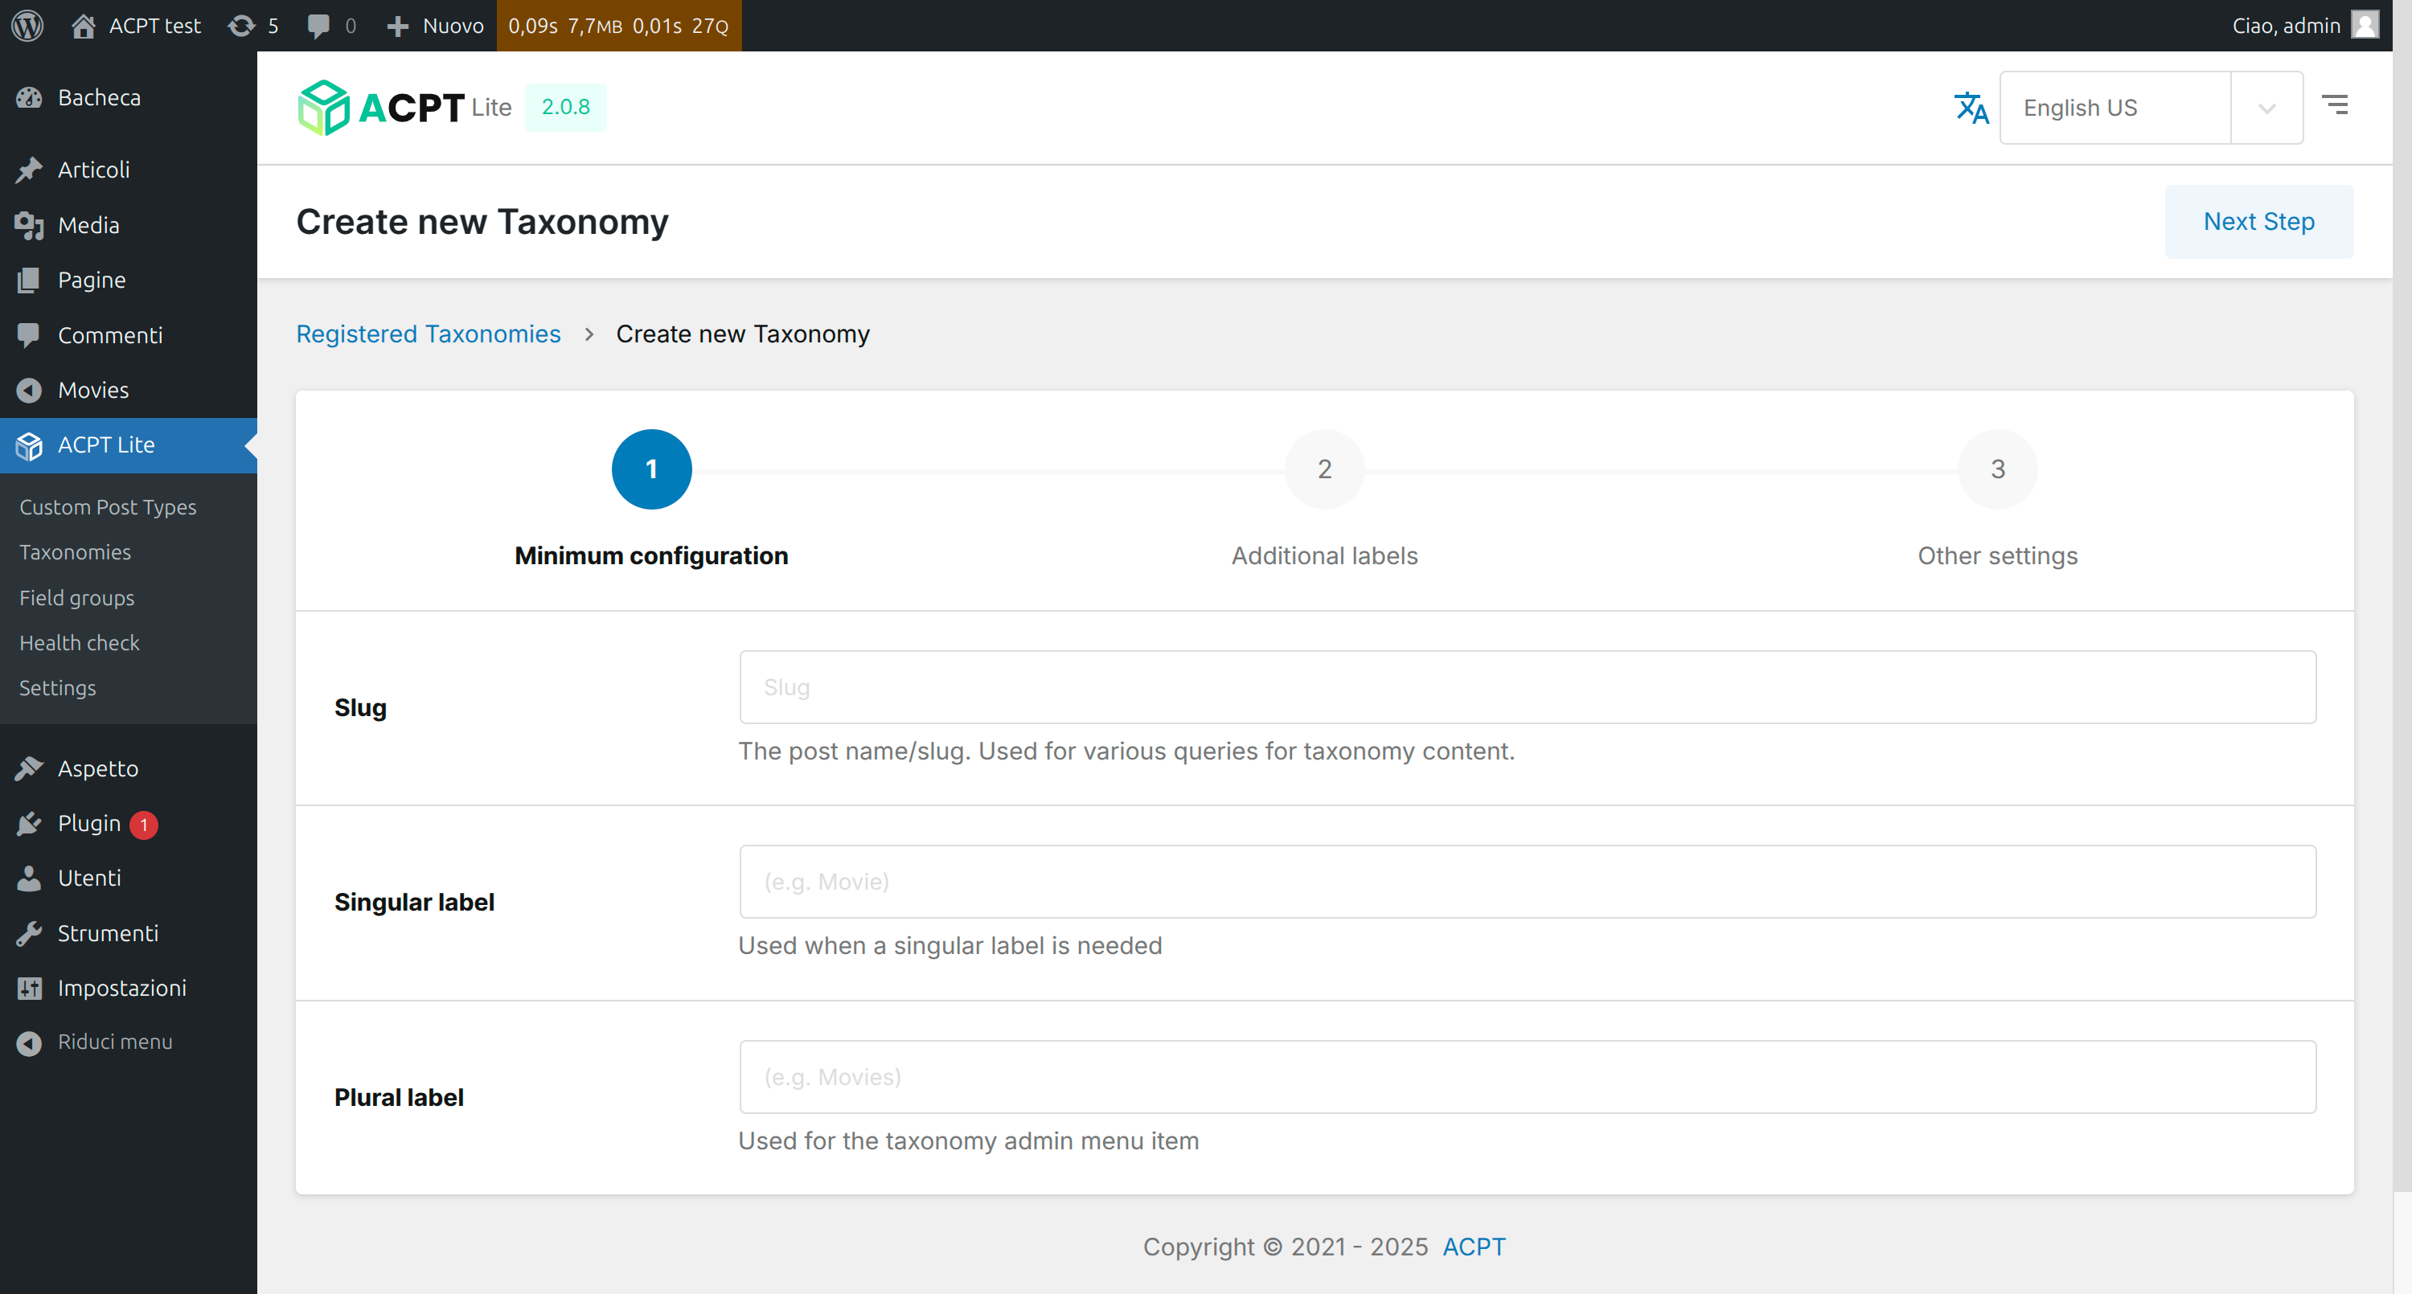Click the step 1 Minimum configuration circle

pyautogui.click(x=651, y=468)
